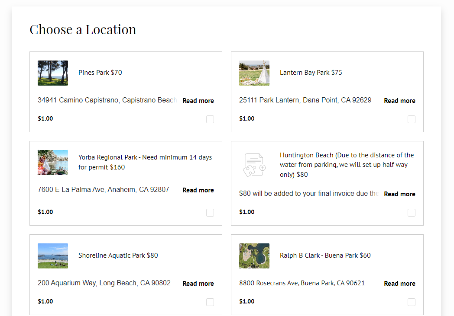The width and height of the screenshot is (454, 316).
Task: Click the Ralph B Clark aerial thumbnail
Action: tap(254, 256)
